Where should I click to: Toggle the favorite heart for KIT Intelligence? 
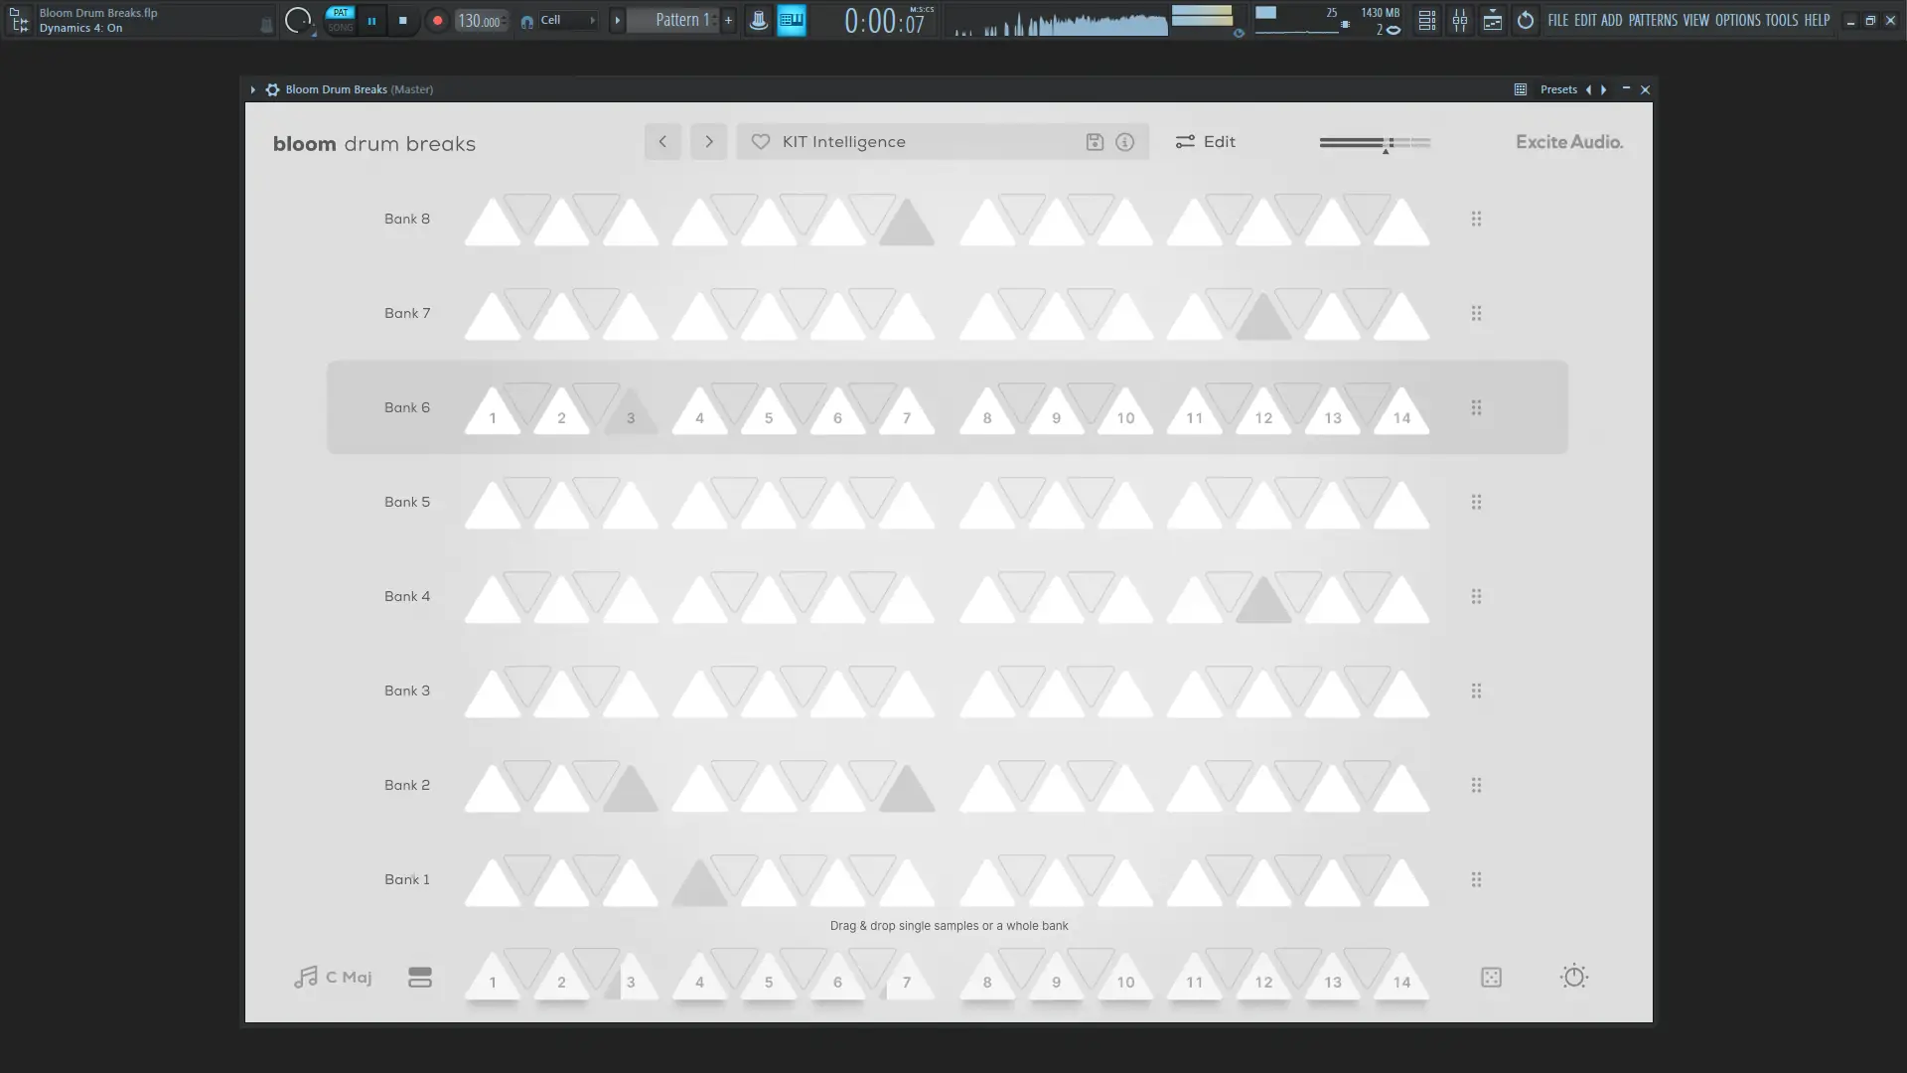[760, 142]
